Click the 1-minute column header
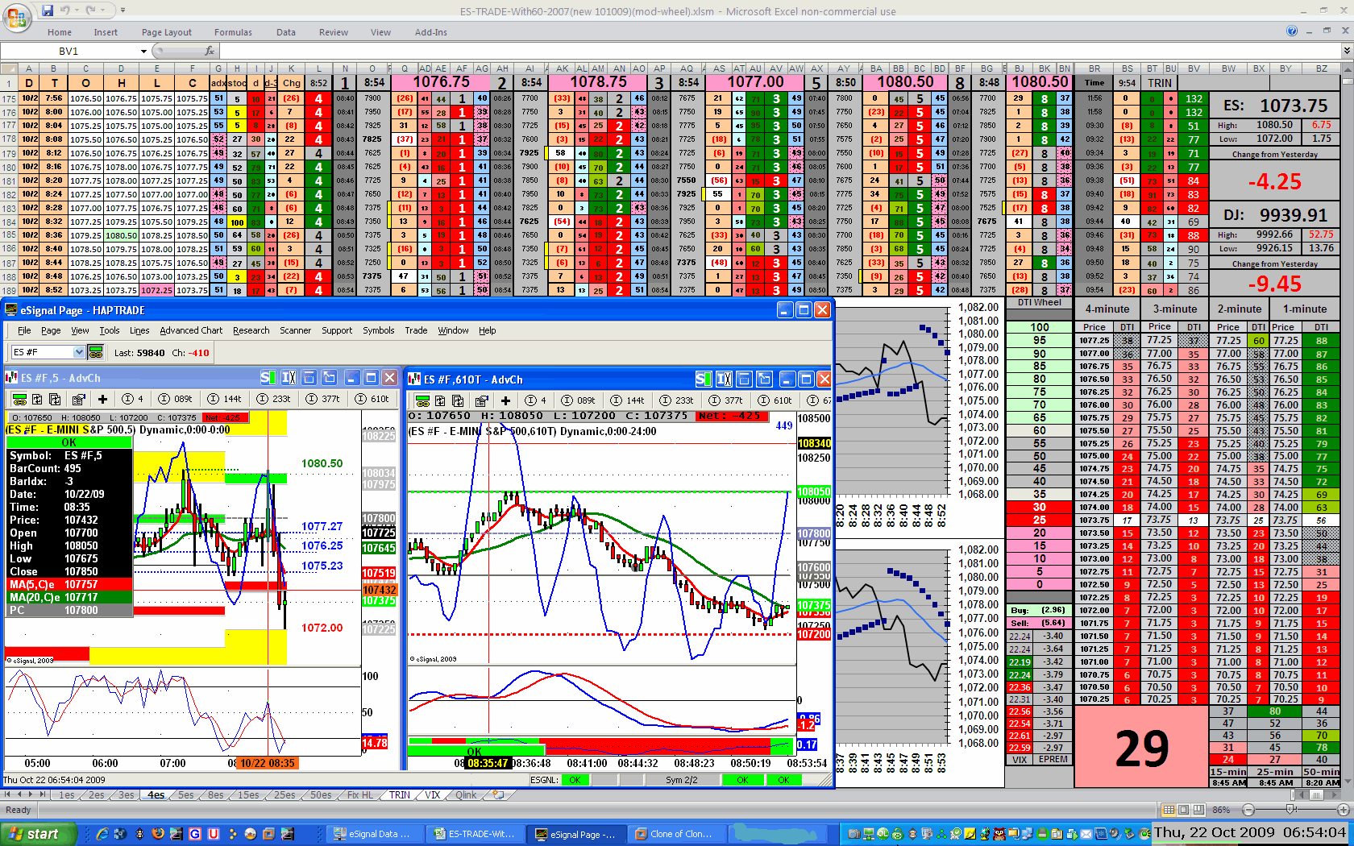 pyautogui.click(x=1305, y=309)
